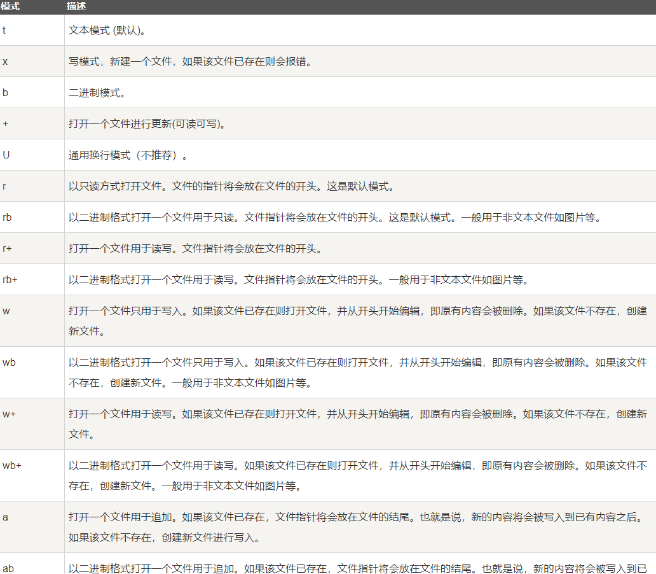Select the 'U' mode cell
The image size is (656, 574).
pos(32,155)
